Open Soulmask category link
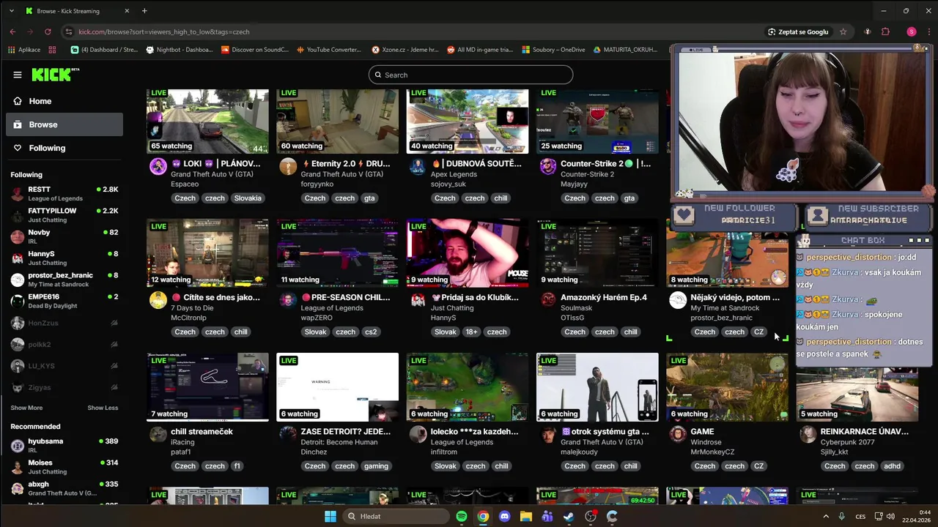The width and height of the screenshot is (938, 527). (x=576, y=308)
